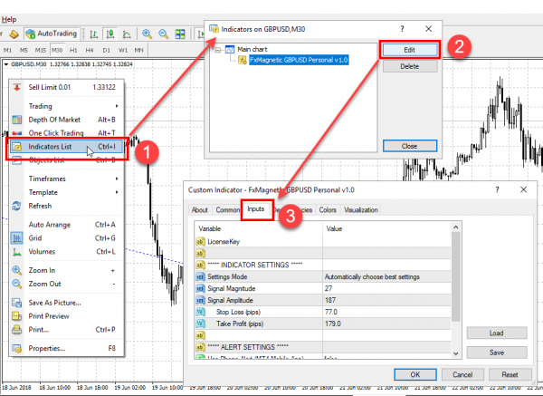Screen dimensions: 543x396
Task: Click the Save button
Action: pyautogui.click(x=497, y=353)
